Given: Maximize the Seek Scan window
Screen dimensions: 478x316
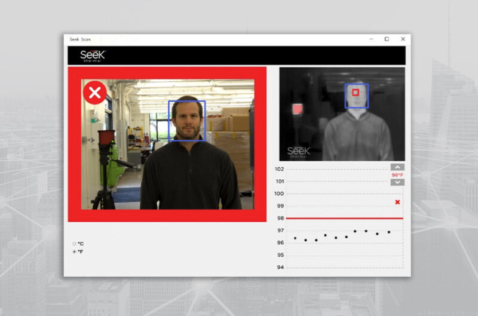Looking at the screenshot, I should click(x=387, y=39).
